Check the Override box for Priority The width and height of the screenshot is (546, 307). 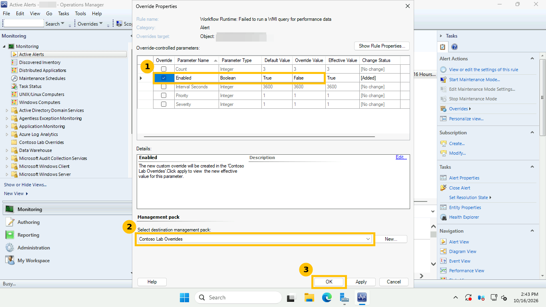[x=163, y=96]
